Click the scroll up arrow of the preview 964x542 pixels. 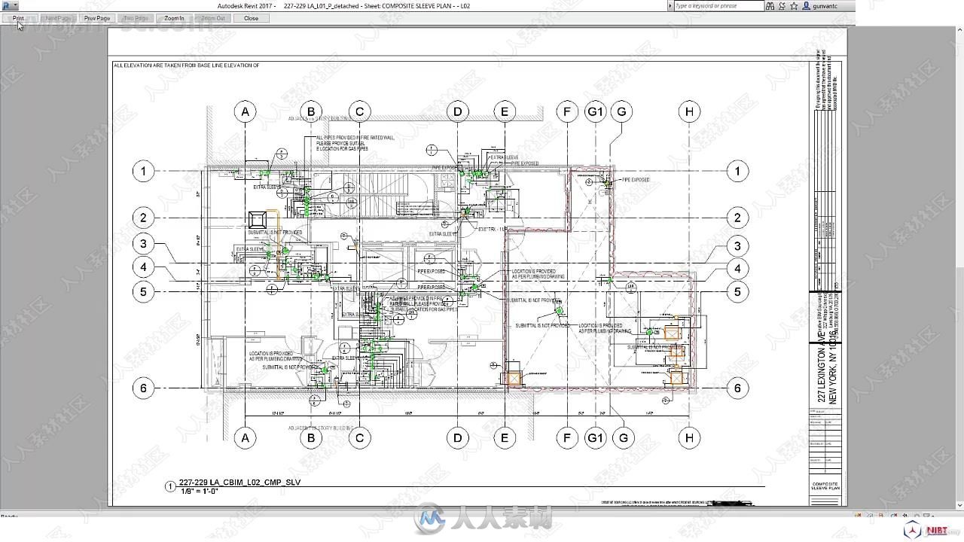pyautogui.click(x=959, y=32)
